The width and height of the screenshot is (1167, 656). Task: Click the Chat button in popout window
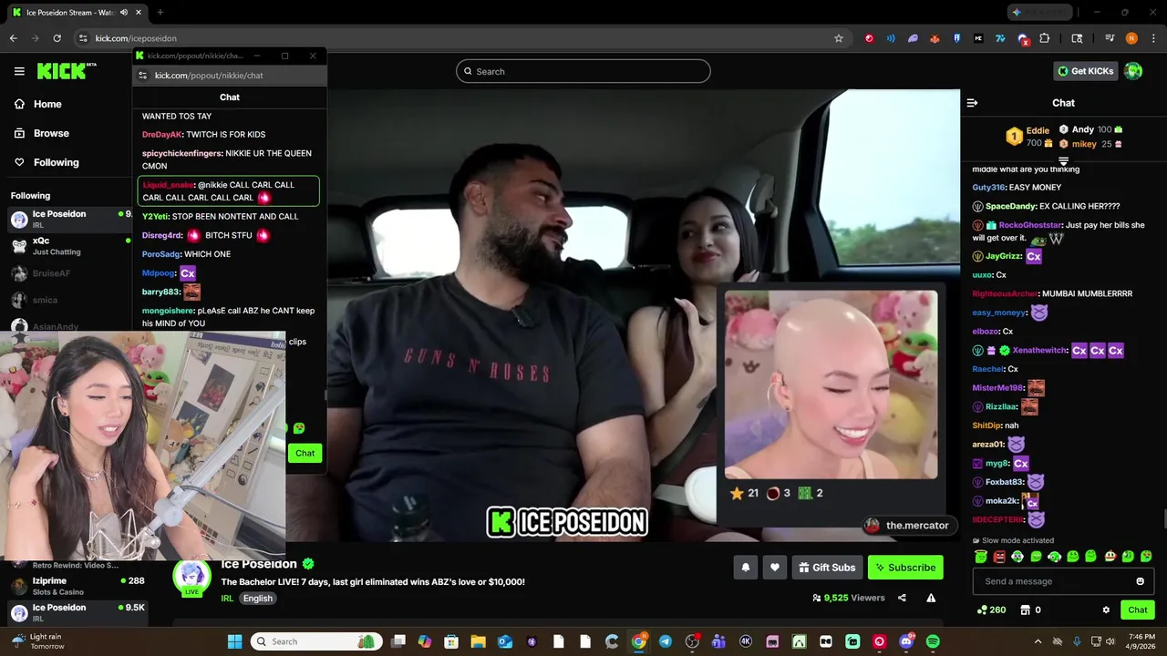tap(305, 453)
